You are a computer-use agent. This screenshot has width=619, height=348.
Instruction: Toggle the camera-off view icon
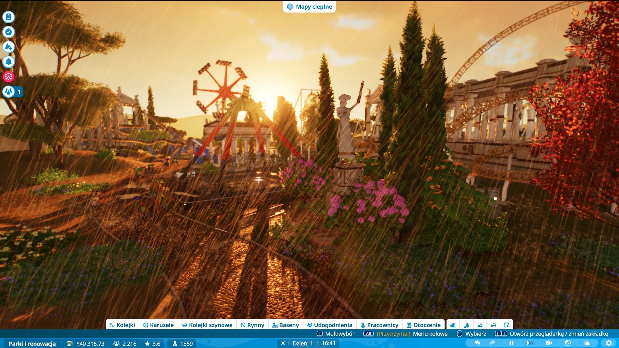[x=549, y=343]
